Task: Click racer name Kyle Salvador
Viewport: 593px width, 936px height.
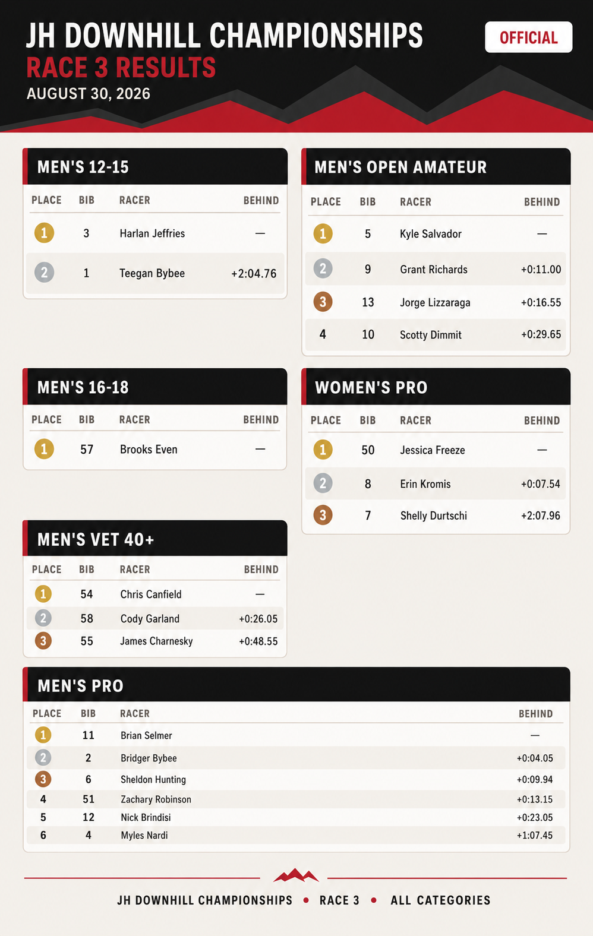Action: 431,234
